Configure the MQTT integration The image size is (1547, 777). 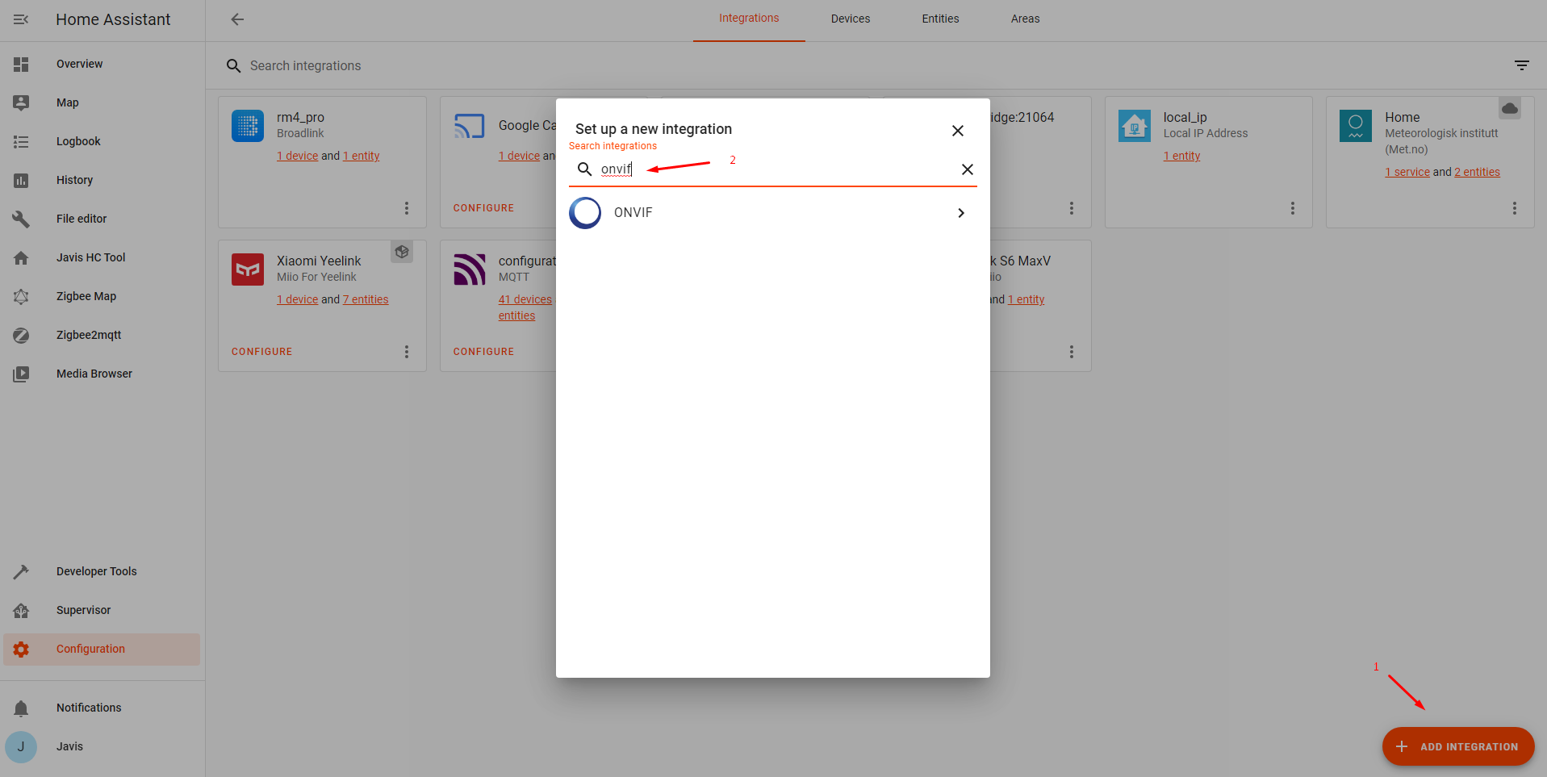point(483,352)
